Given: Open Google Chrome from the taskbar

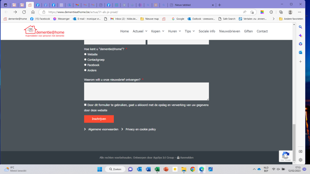Looking at the screenshot, I should [193, 169].
